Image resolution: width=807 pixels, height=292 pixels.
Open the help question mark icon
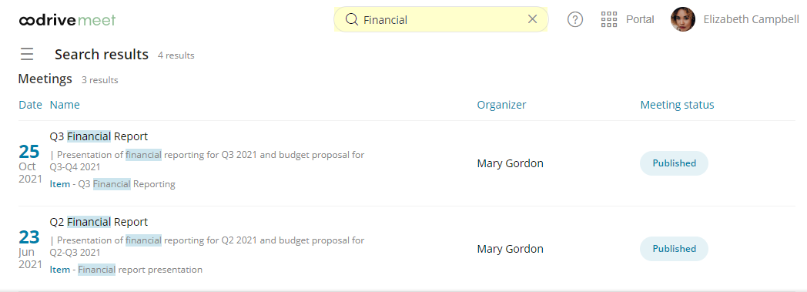pyautogui.click(x=575, y=19)
